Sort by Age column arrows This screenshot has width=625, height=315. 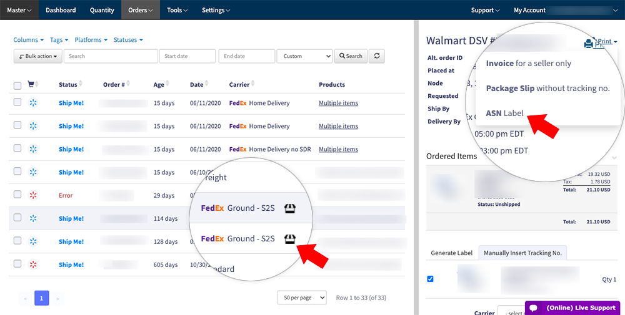167,84
